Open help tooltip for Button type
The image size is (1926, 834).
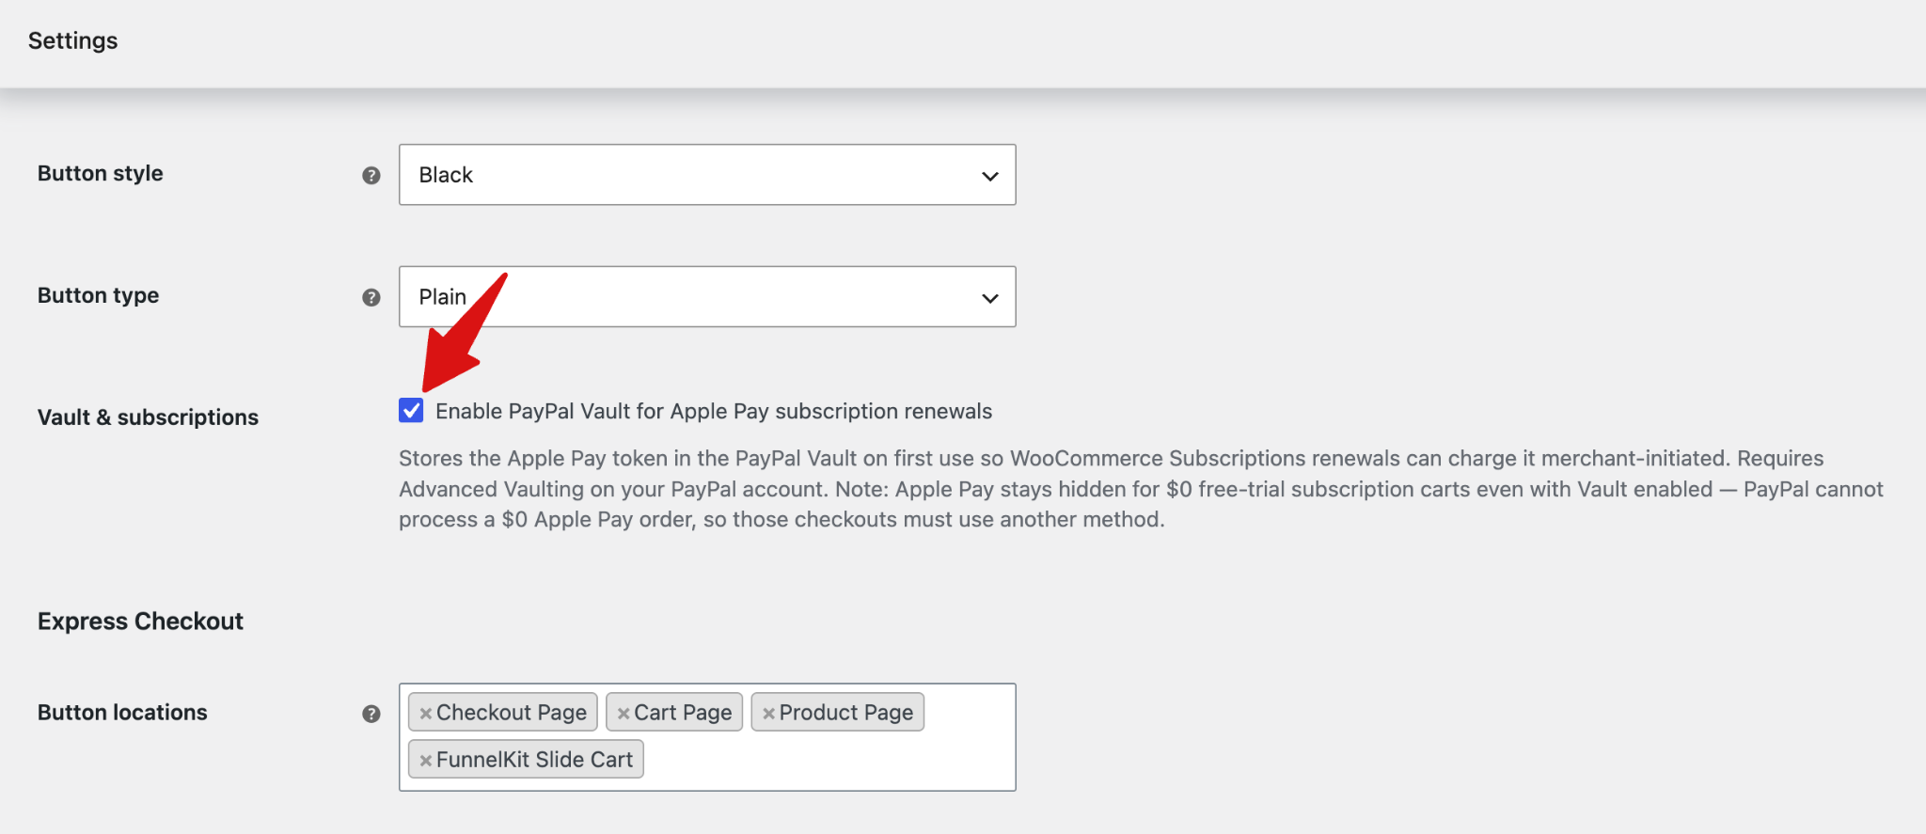371,298
